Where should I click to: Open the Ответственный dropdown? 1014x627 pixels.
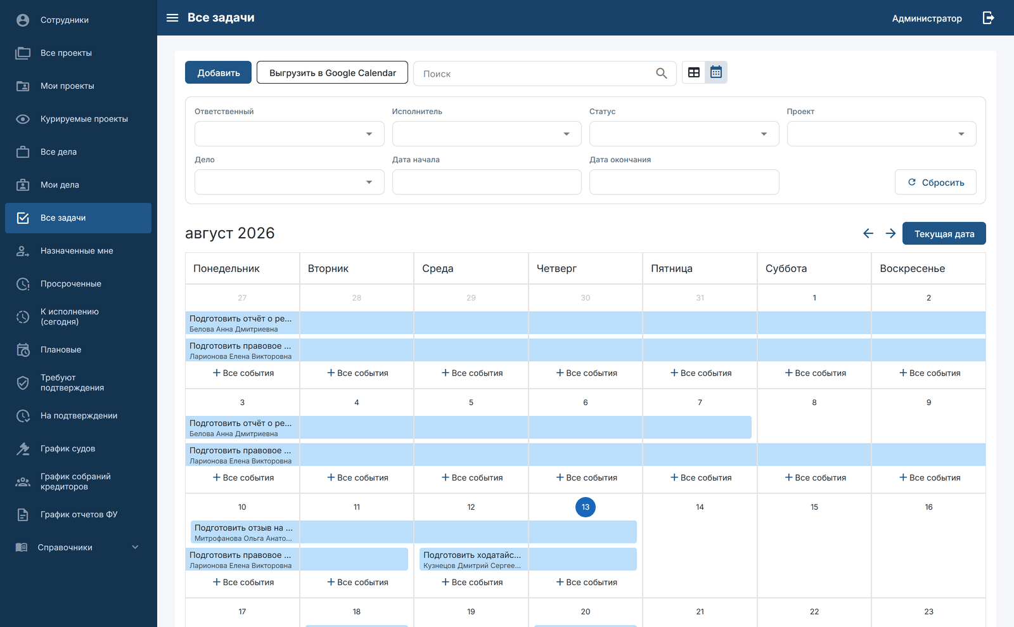pos(290,134)
